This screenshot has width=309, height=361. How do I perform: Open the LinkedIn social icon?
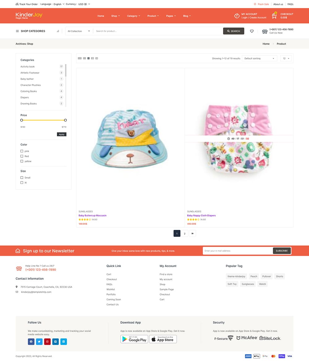point(64,342)
